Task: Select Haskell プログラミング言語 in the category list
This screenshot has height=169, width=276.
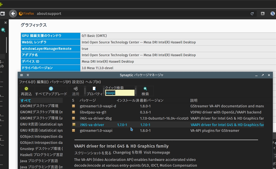Action: (41, 155)
